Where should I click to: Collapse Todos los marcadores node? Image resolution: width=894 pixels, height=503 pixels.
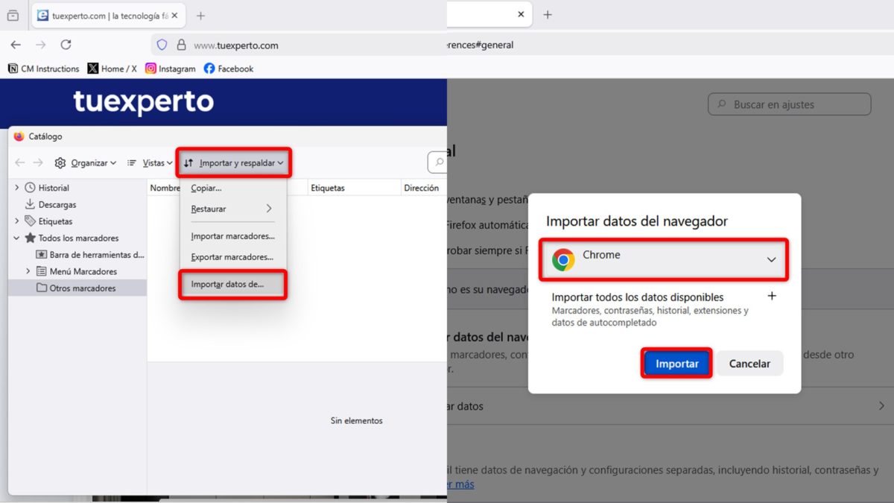pos(17,238)
